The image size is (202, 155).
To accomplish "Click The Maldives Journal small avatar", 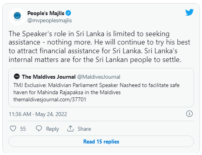I will (17, 76).
